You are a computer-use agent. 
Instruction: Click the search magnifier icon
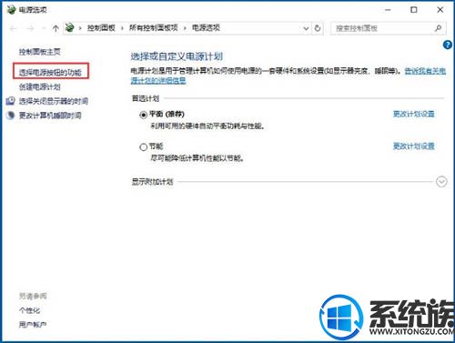(x=438, y=28)
